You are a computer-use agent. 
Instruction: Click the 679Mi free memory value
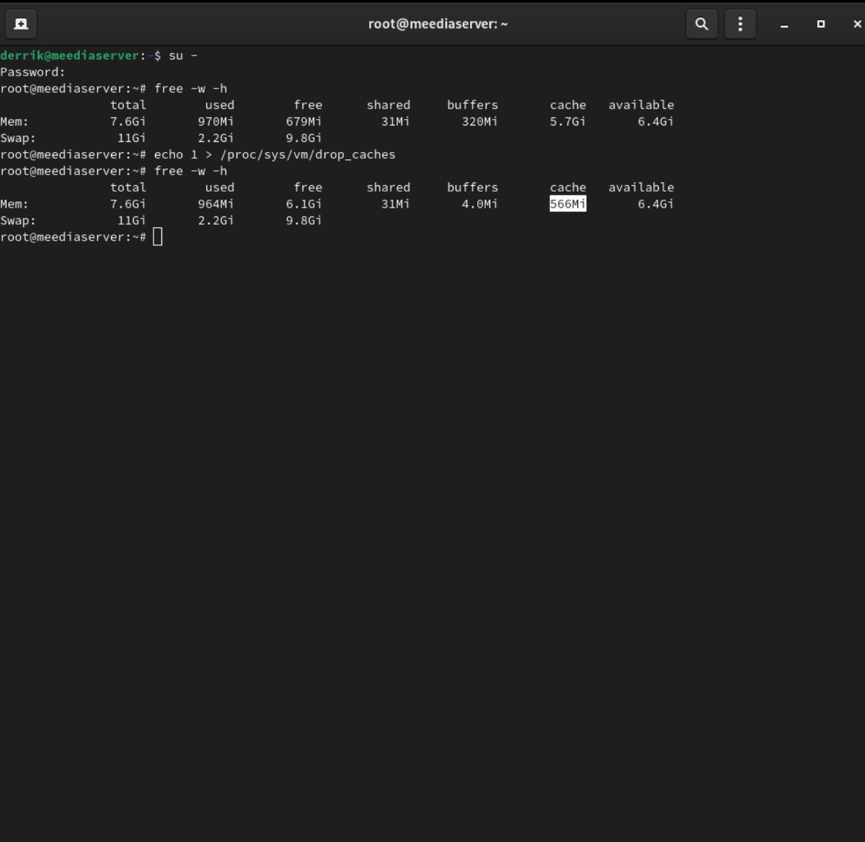[303, 121]
